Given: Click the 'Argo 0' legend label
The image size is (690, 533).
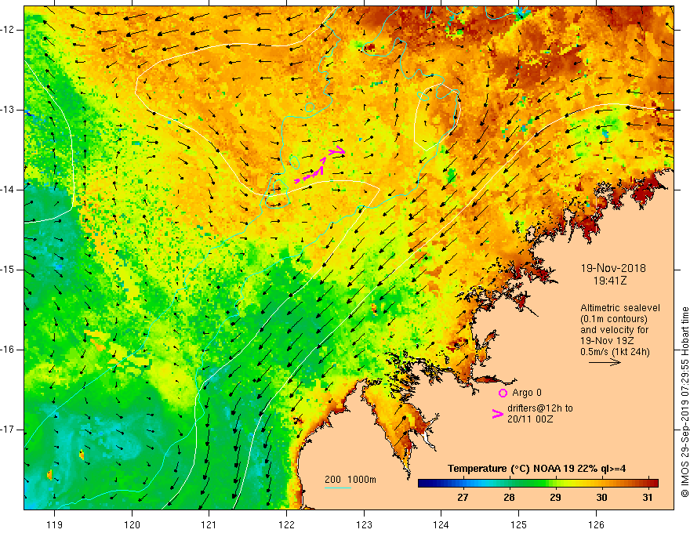Looking at the screenshot, I should point(527,393).
